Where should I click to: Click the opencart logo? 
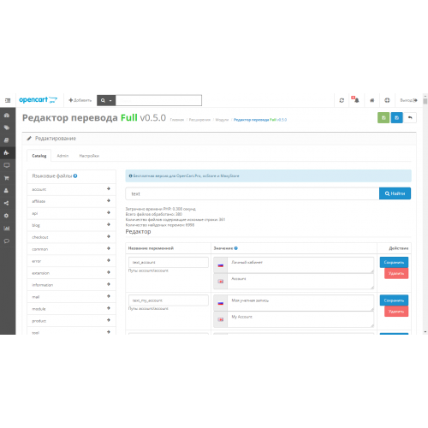[39, 100]
